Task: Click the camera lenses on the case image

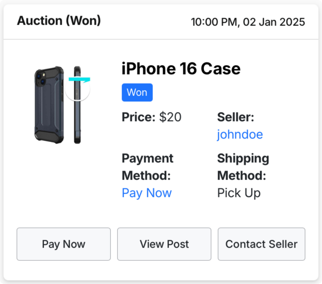Action: pos(41,79)
